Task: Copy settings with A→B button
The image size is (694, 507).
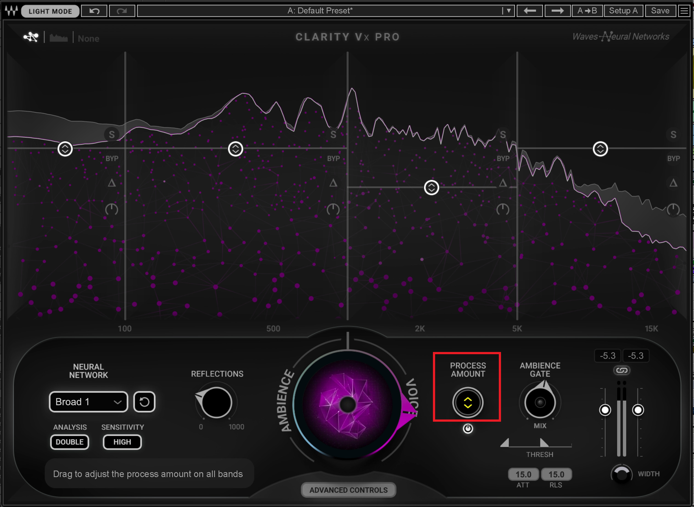Action: [x=587, y=11]
